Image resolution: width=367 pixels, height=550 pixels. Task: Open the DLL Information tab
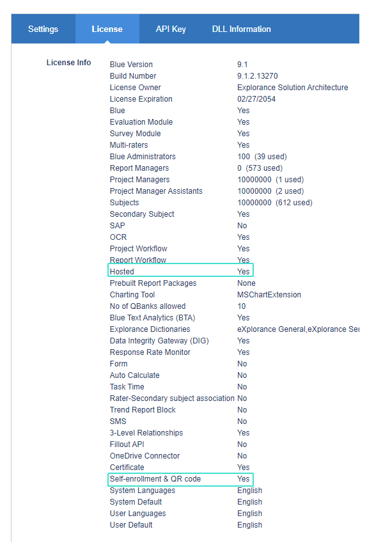242,29
